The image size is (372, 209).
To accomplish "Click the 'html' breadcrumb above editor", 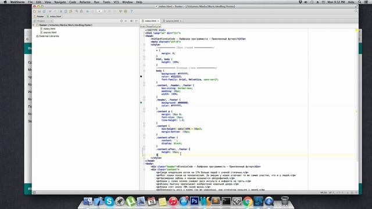I will click(143, 26).
